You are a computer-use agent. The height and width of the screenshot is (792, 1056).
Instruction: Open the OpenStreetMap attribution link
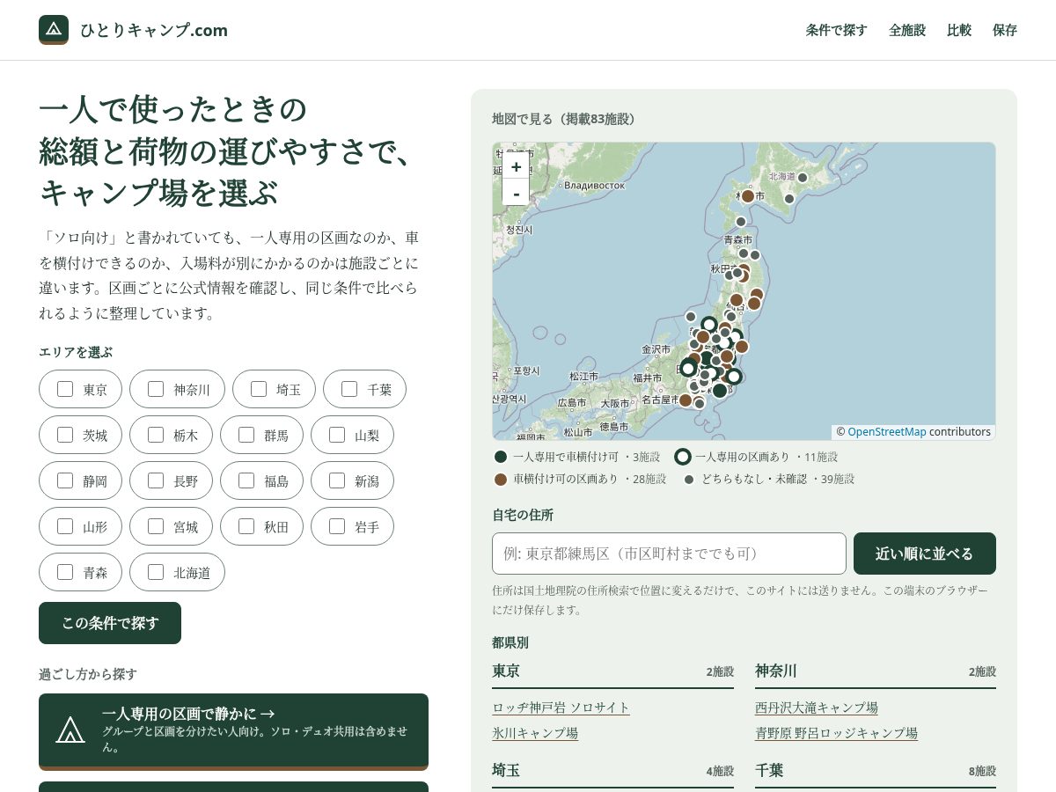[x=887, y=432]
